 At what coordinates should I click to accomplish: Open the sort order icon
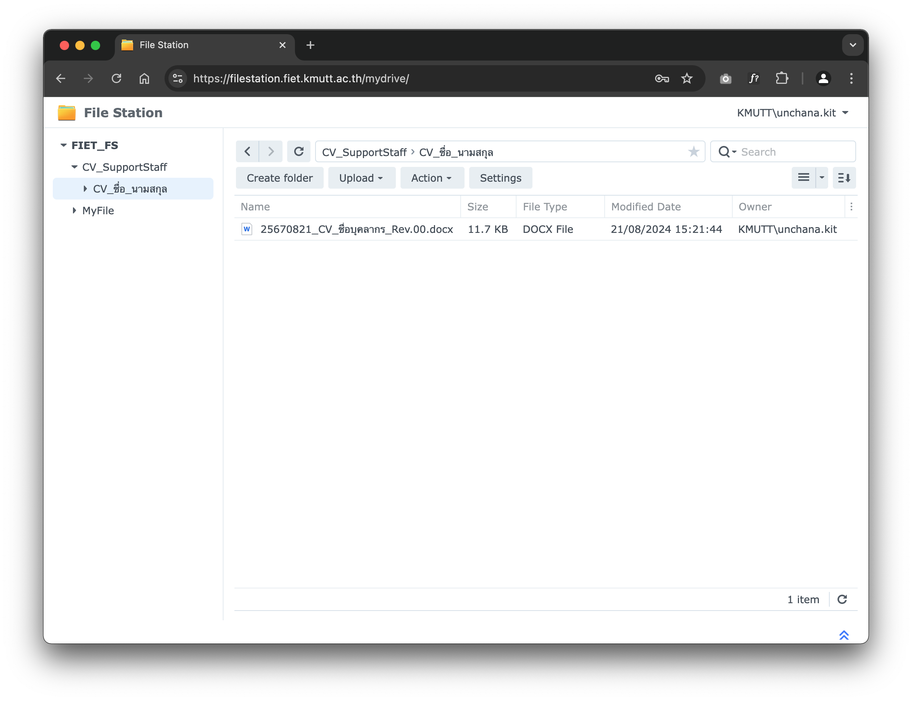click(x=844, y=178)
